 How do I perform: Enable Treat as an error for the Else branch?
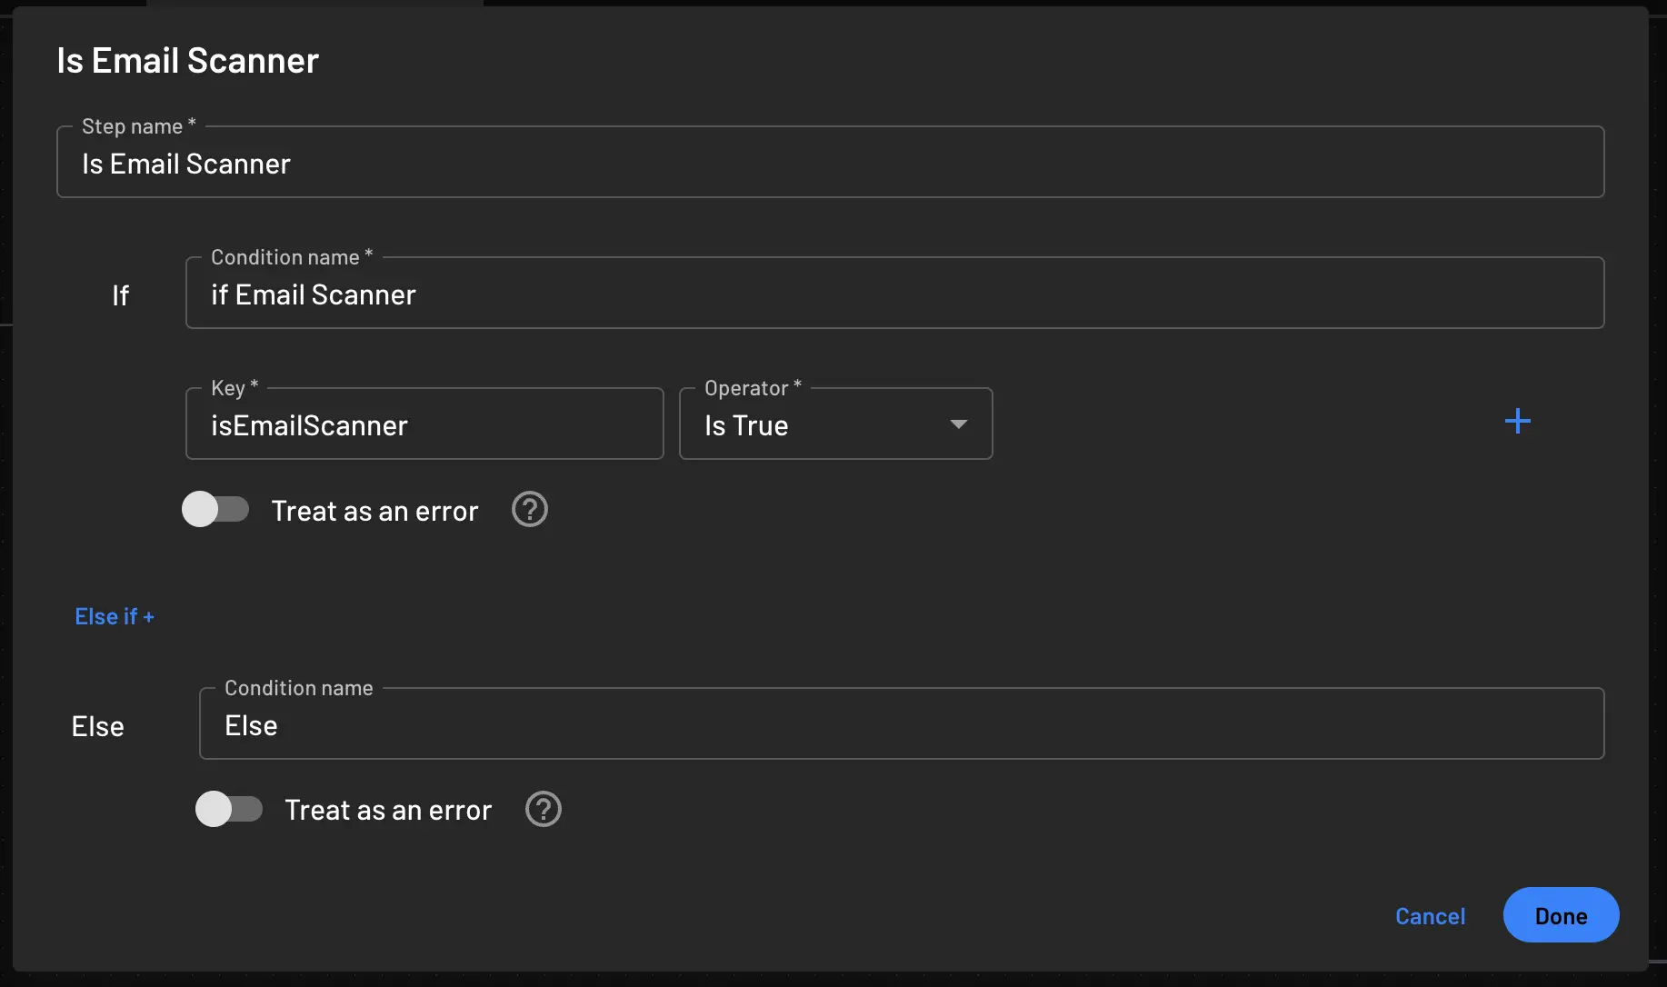229,809
